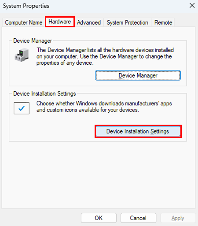Confirm the dialog with OK
Screen dimensions: 198x226
click(99, 218)
